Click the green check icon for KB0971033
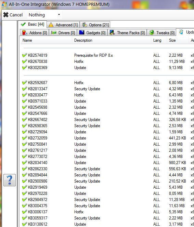Image resolution: width=194 pixels, height=227 pixels. point(25,101)
